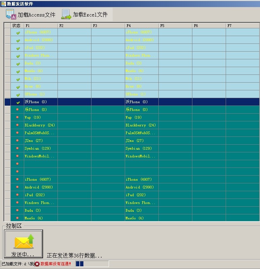Click the F3 column header

pyautogui.click(x=108, y=26)
